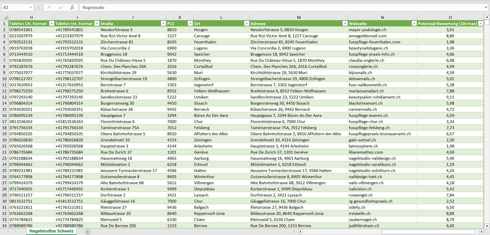Click the horizontal scrollbar right arrow
The image size is (490, 235).
(481, 232)
